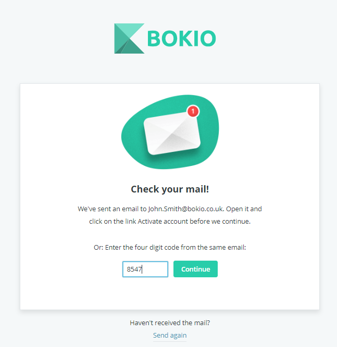Click the "Activate account" text
The width and height of the screenshot is (337, 347).
coord(163,222)
